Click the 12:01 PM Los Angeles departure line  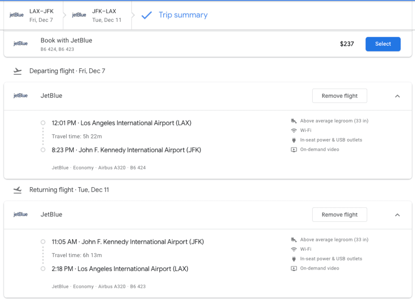121,123
